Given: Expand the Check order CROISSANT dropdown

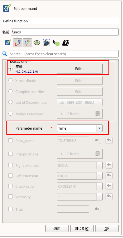Looking at the screenshot, I should click(80, 186).
